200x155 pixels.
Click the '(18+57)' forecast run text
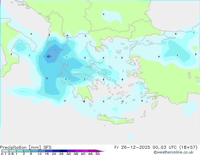coord(188,147)
